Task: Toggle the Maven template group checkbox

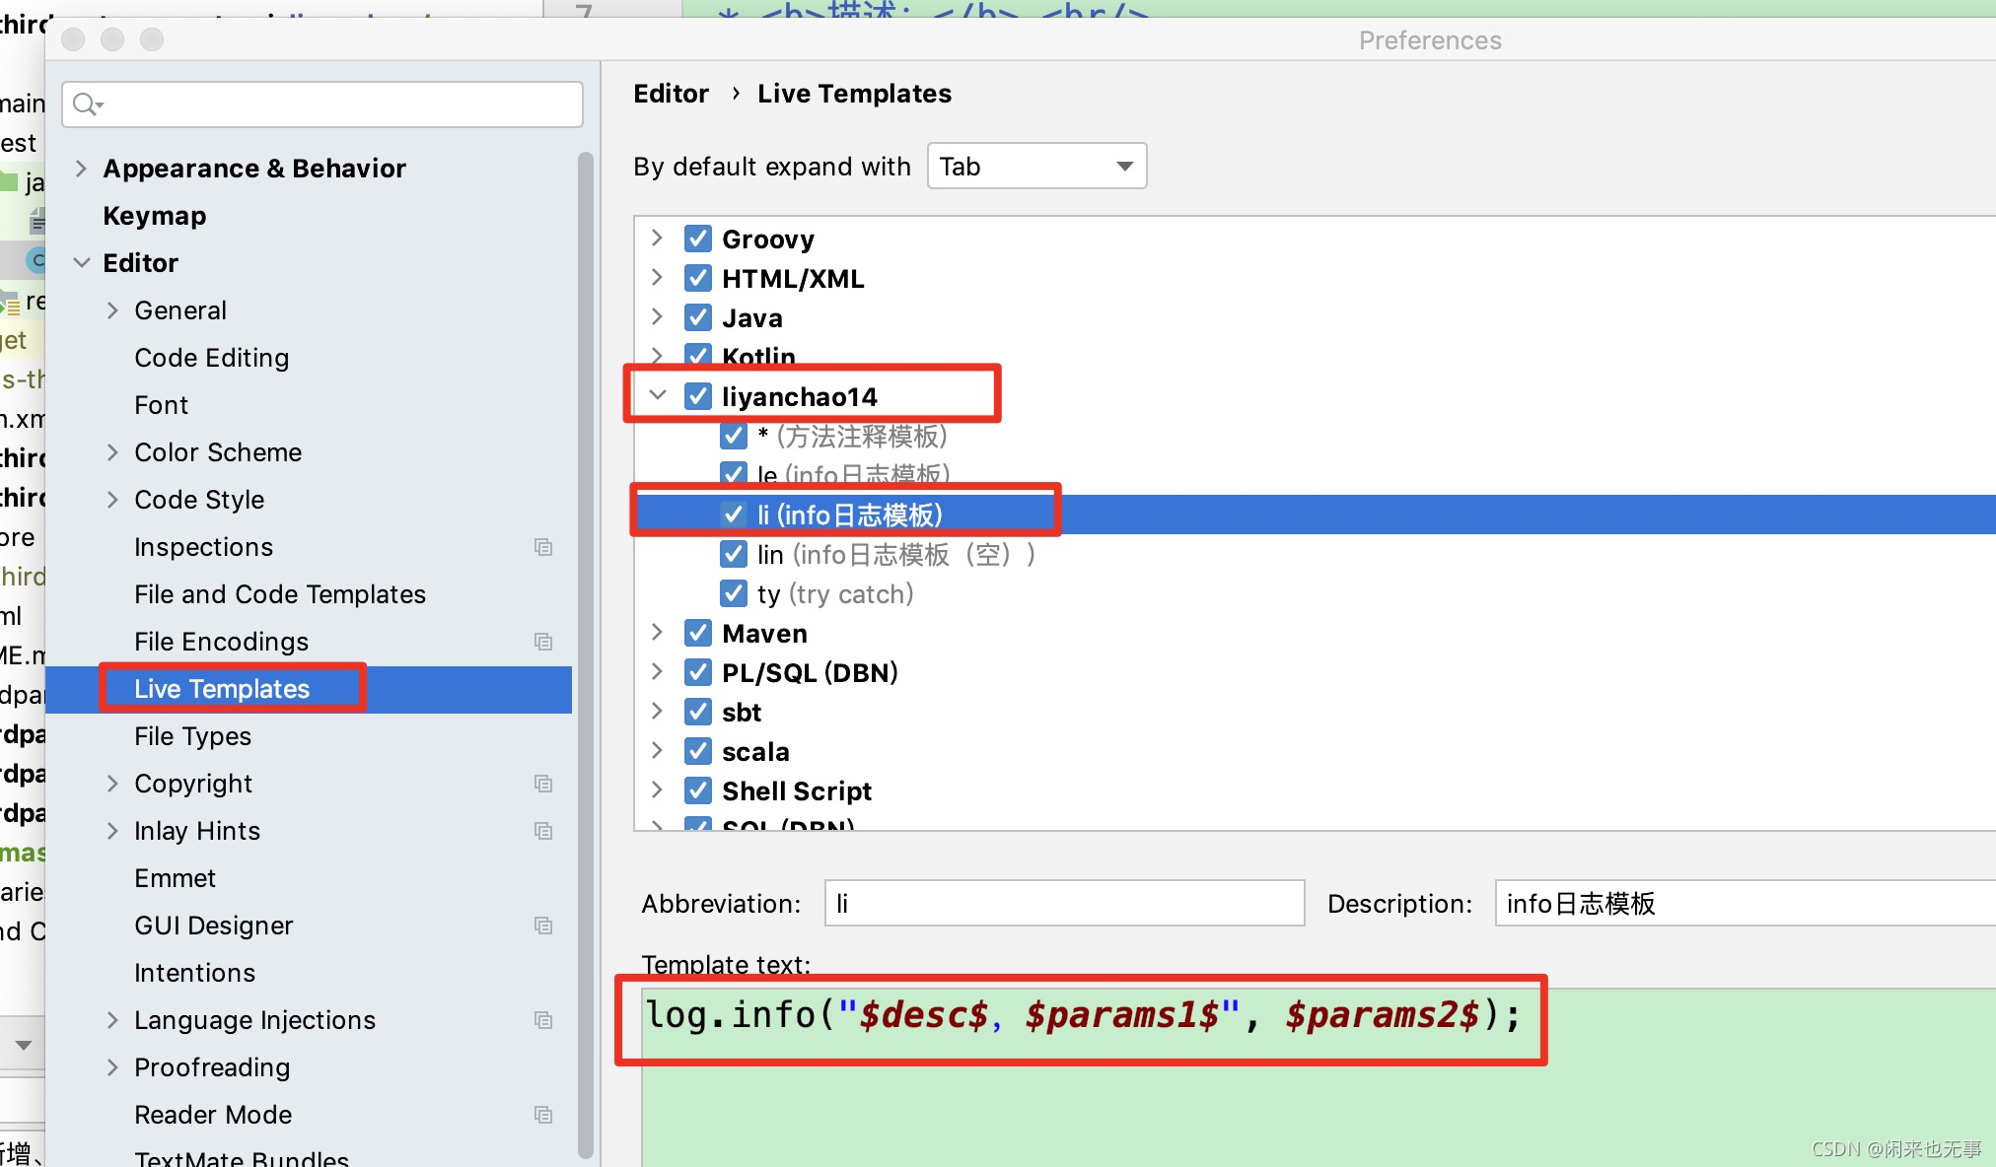Action: [698, 633]
